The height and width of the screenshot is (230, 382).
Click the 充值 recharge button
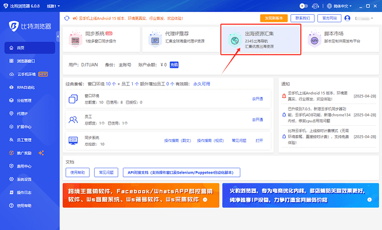pos(174,65)
